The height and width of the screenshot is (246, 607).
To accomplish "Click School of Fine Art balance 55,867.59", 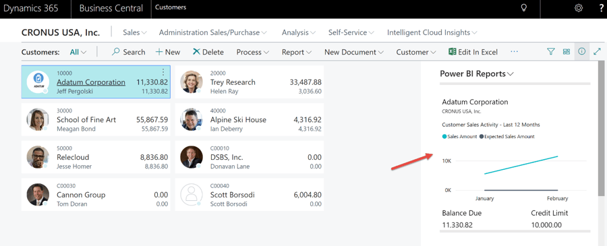I will click(152, 119).
